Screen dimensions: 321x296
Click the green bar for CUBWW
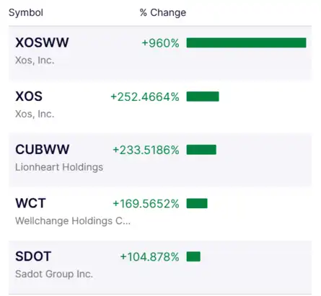201,150
